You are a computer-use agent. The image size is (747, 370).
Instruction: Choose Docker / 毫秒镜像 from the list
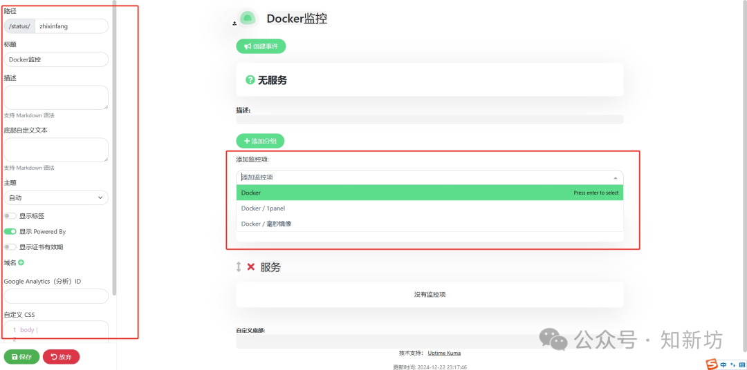pos(430,224)
